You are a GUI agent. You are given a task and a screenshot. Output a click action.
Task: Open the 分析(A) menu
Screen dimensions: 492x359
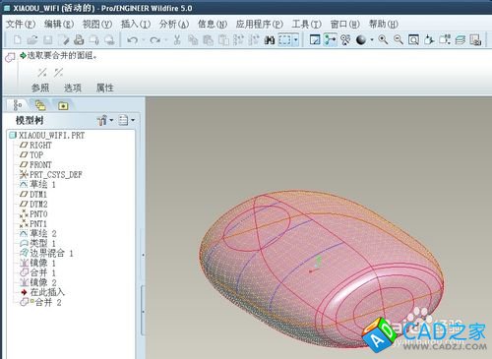[174, 24]
